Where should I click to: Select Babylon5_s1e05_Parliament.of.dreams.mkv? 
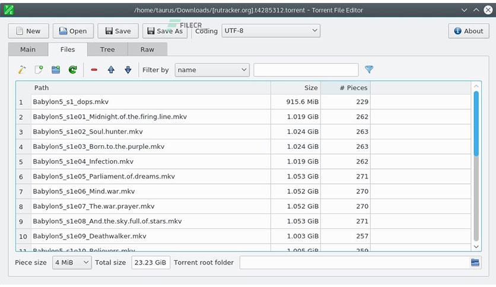click(x=151, y=176)
